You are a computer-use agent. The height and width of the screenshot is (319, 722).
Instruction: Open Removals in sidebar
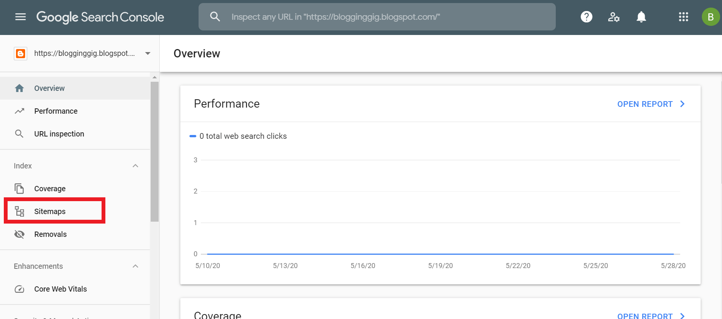(75, 234)
